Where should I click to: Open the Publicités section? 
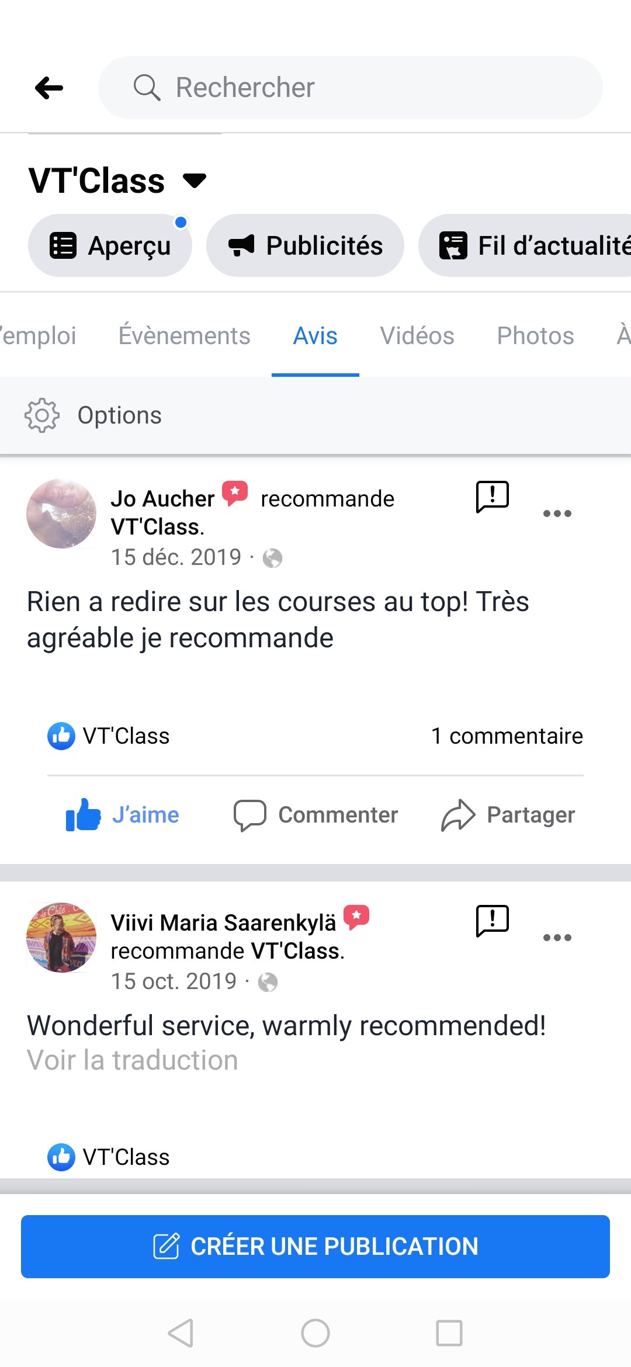pyautogui.click(x=305, y=245)
